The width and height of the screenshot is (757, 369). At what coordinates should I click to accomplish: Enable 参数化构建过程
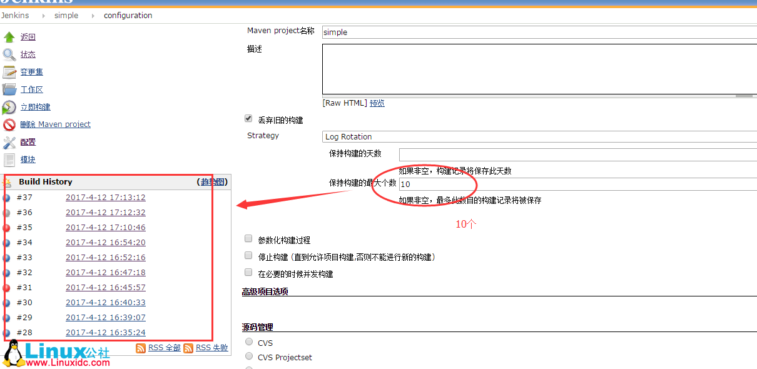pos(248,238)
